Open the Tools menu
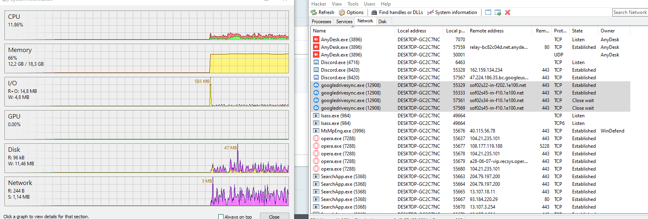The height and width of the screenshot is (219, 648). [353, 4]
